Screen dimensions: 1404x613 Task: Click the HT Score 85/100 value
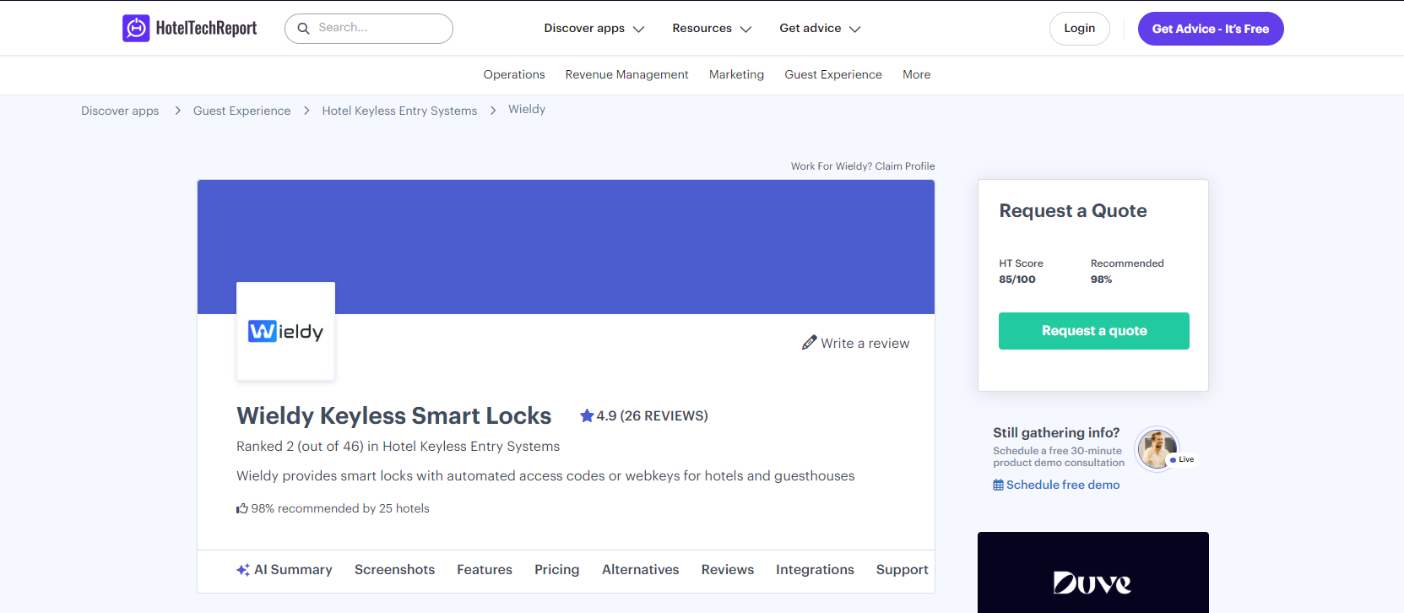tap(1017, 279)
